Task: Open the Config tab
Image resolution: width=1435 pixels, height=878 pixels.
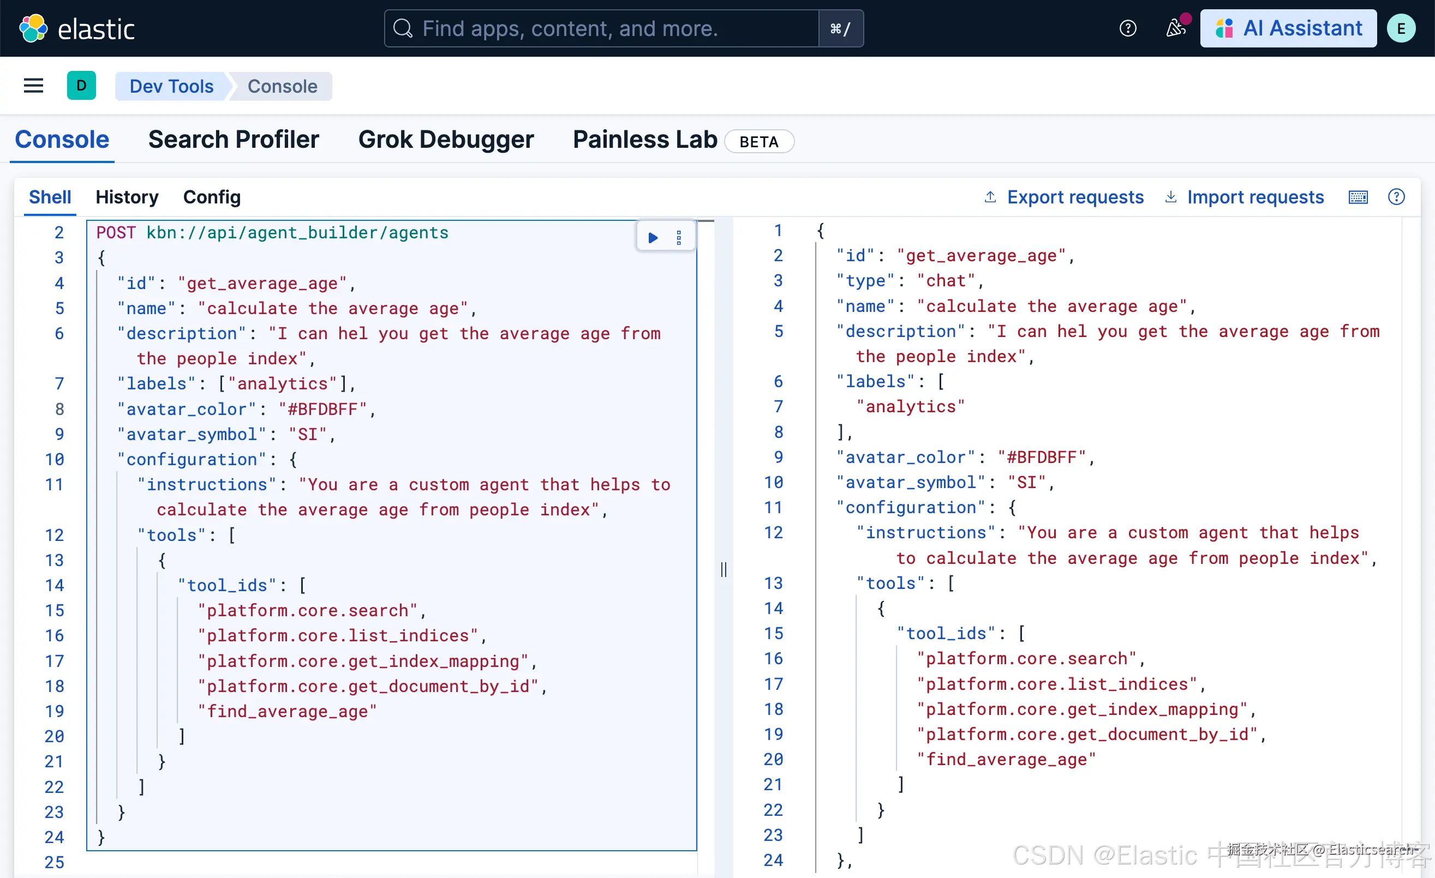Action: point(211,197)
